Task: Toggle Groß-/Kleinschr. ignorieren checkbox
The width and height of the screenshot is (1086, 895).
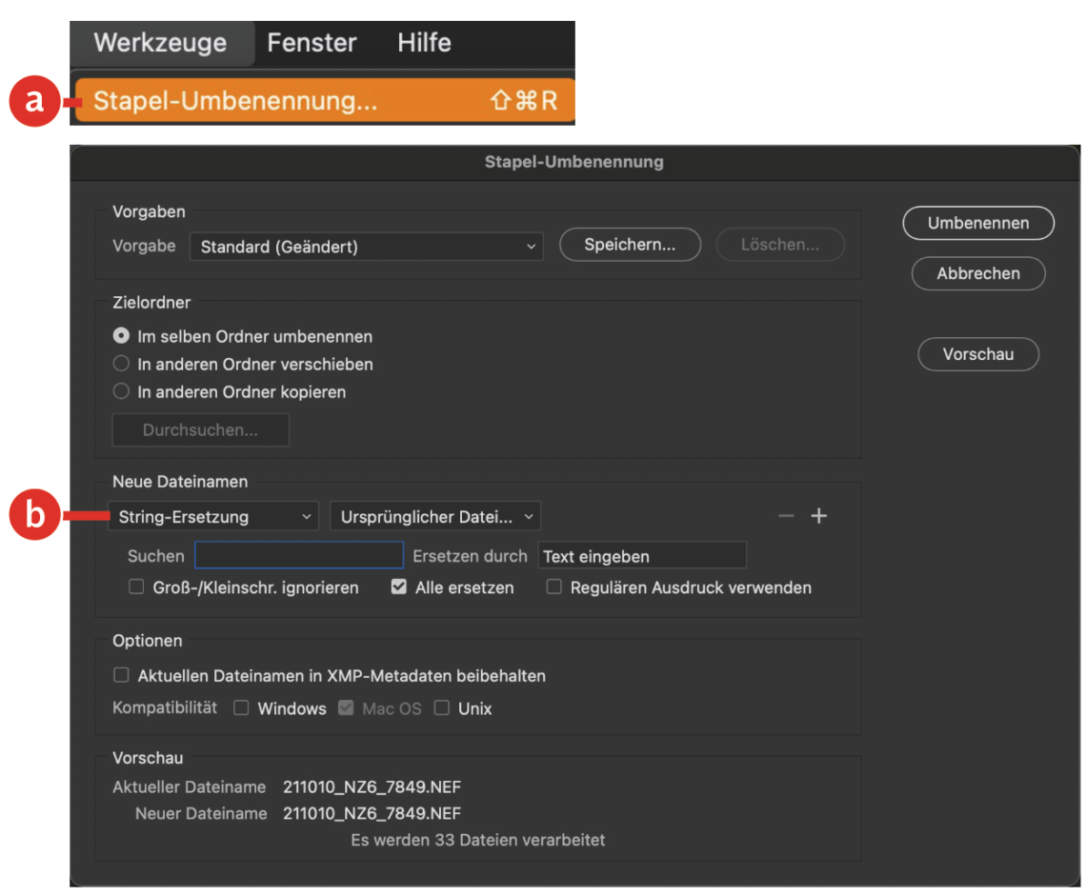Action: tap(136, 587)
